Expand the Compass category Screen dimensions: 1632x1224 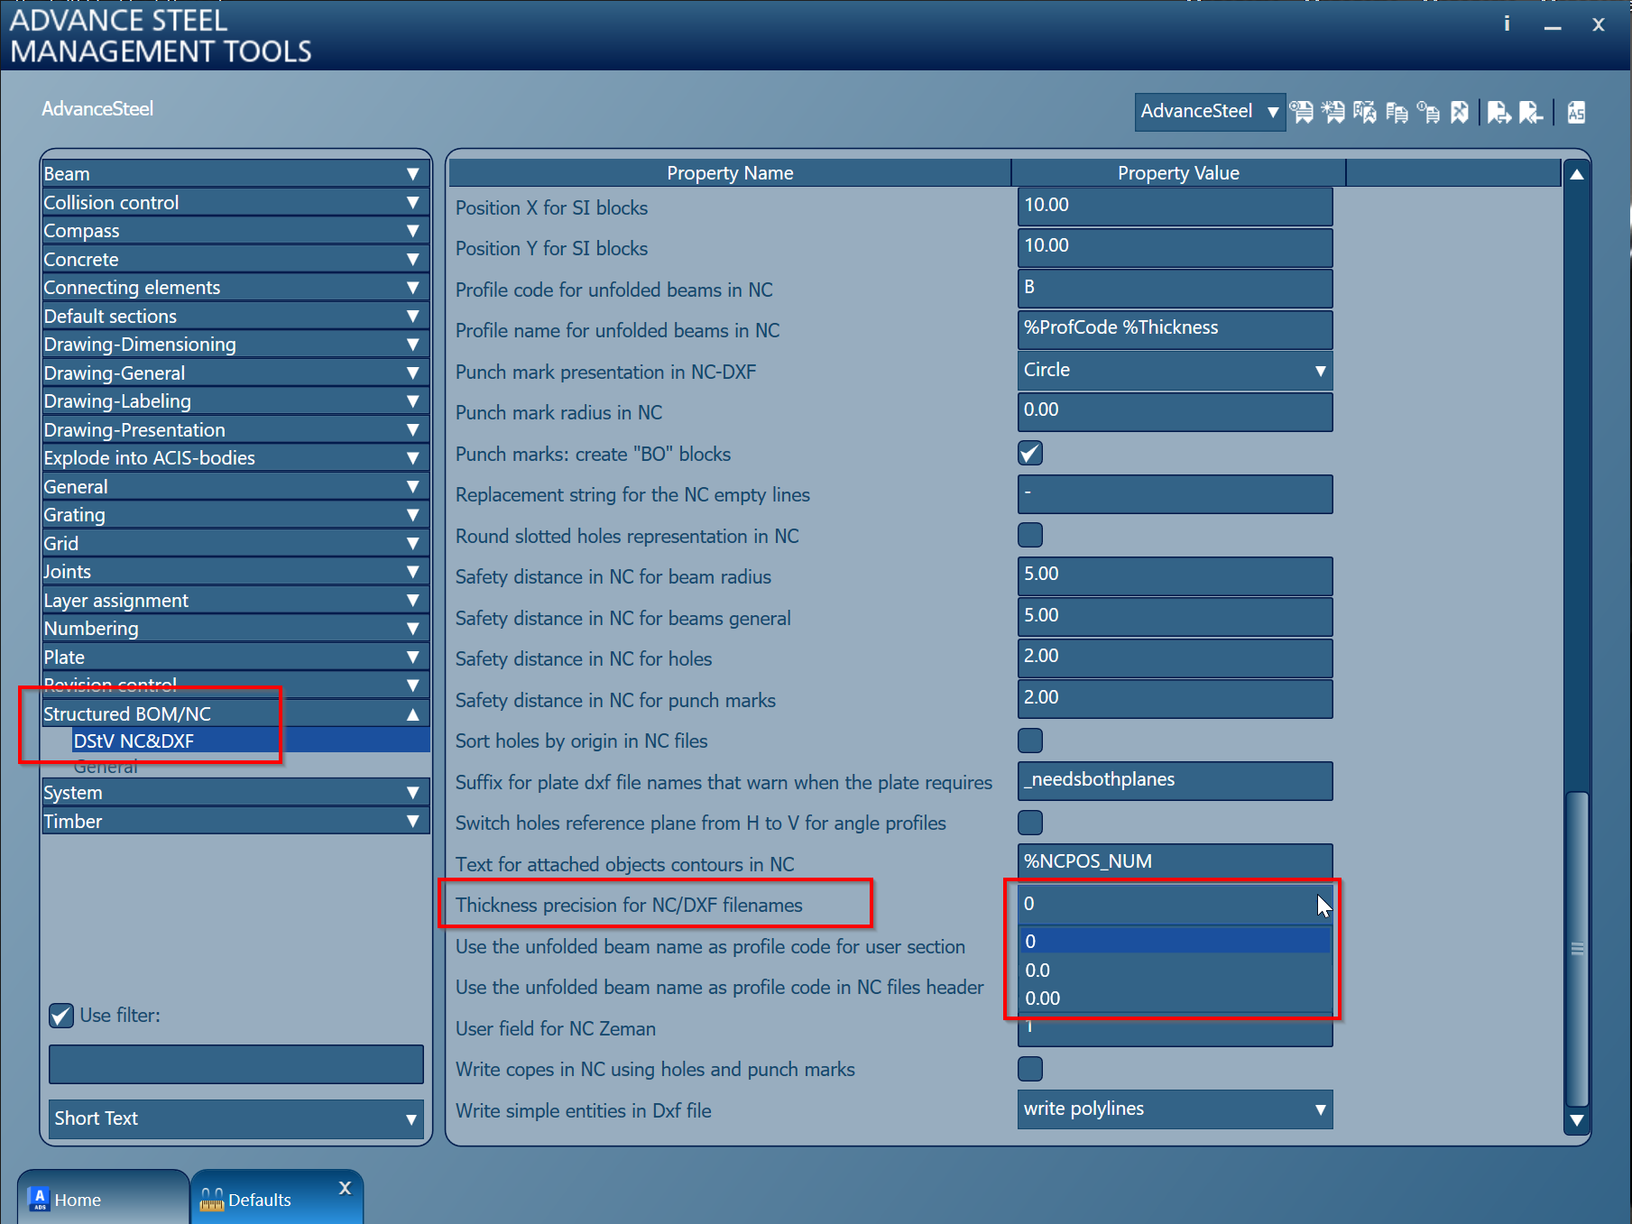(x=235, y=230)
